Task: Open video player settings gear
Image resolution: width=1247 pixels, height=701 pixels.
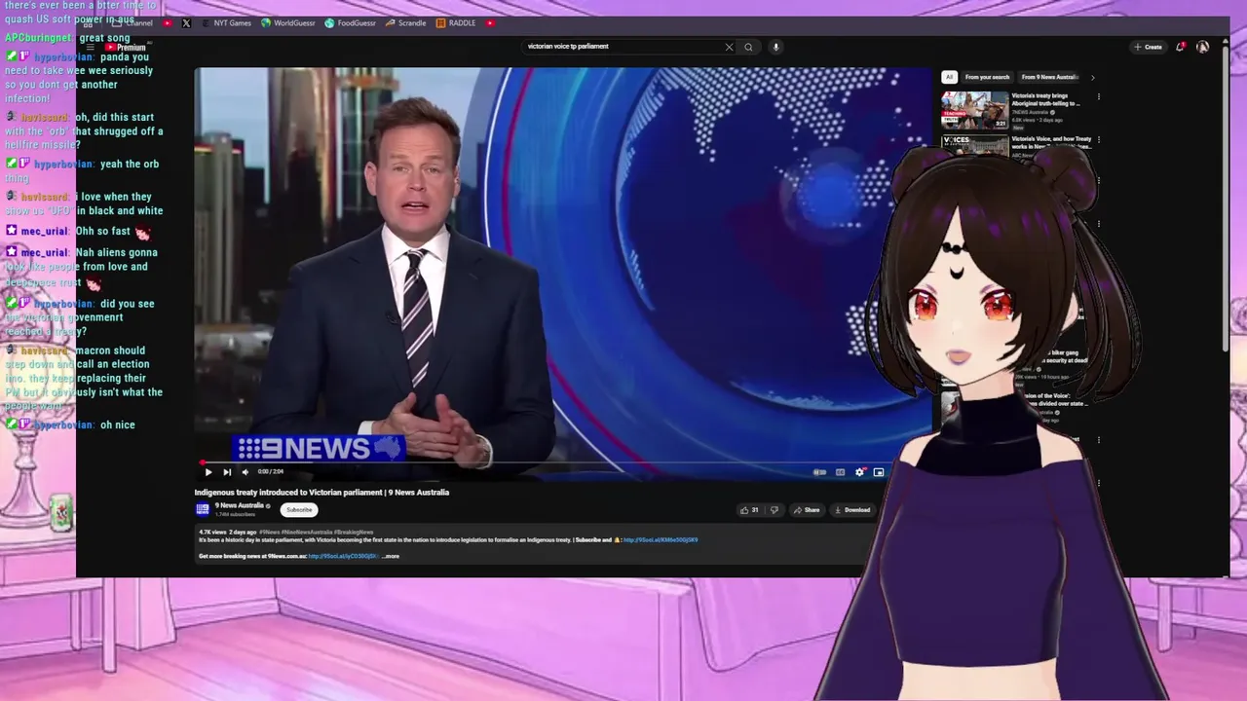Action: click(859, 472)
